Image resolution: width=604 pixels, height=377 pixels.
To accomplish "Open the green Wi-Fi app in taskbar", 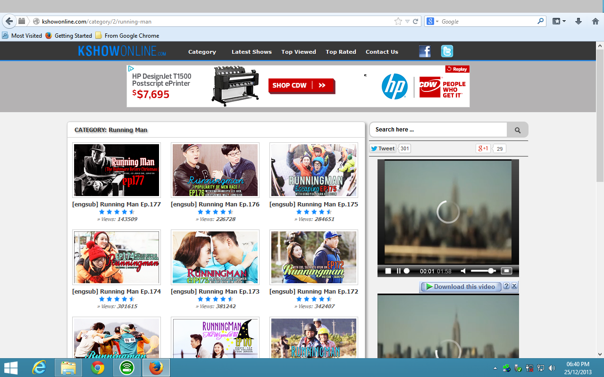I will (127, 368).
